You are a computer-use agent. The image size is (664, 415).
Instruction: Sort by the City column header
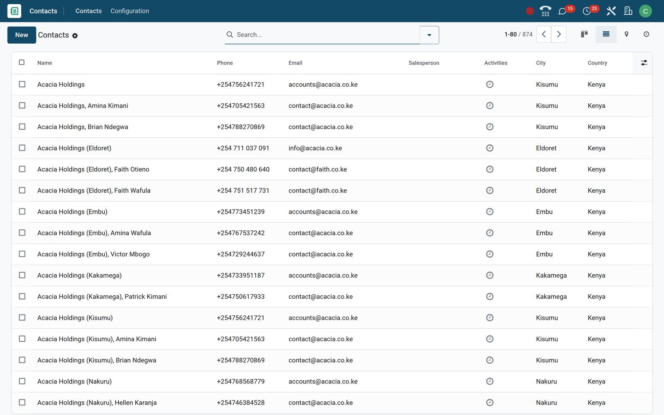tap(541, 63)
